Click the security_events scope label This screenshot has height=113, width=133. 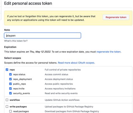[x=21, y=93]
